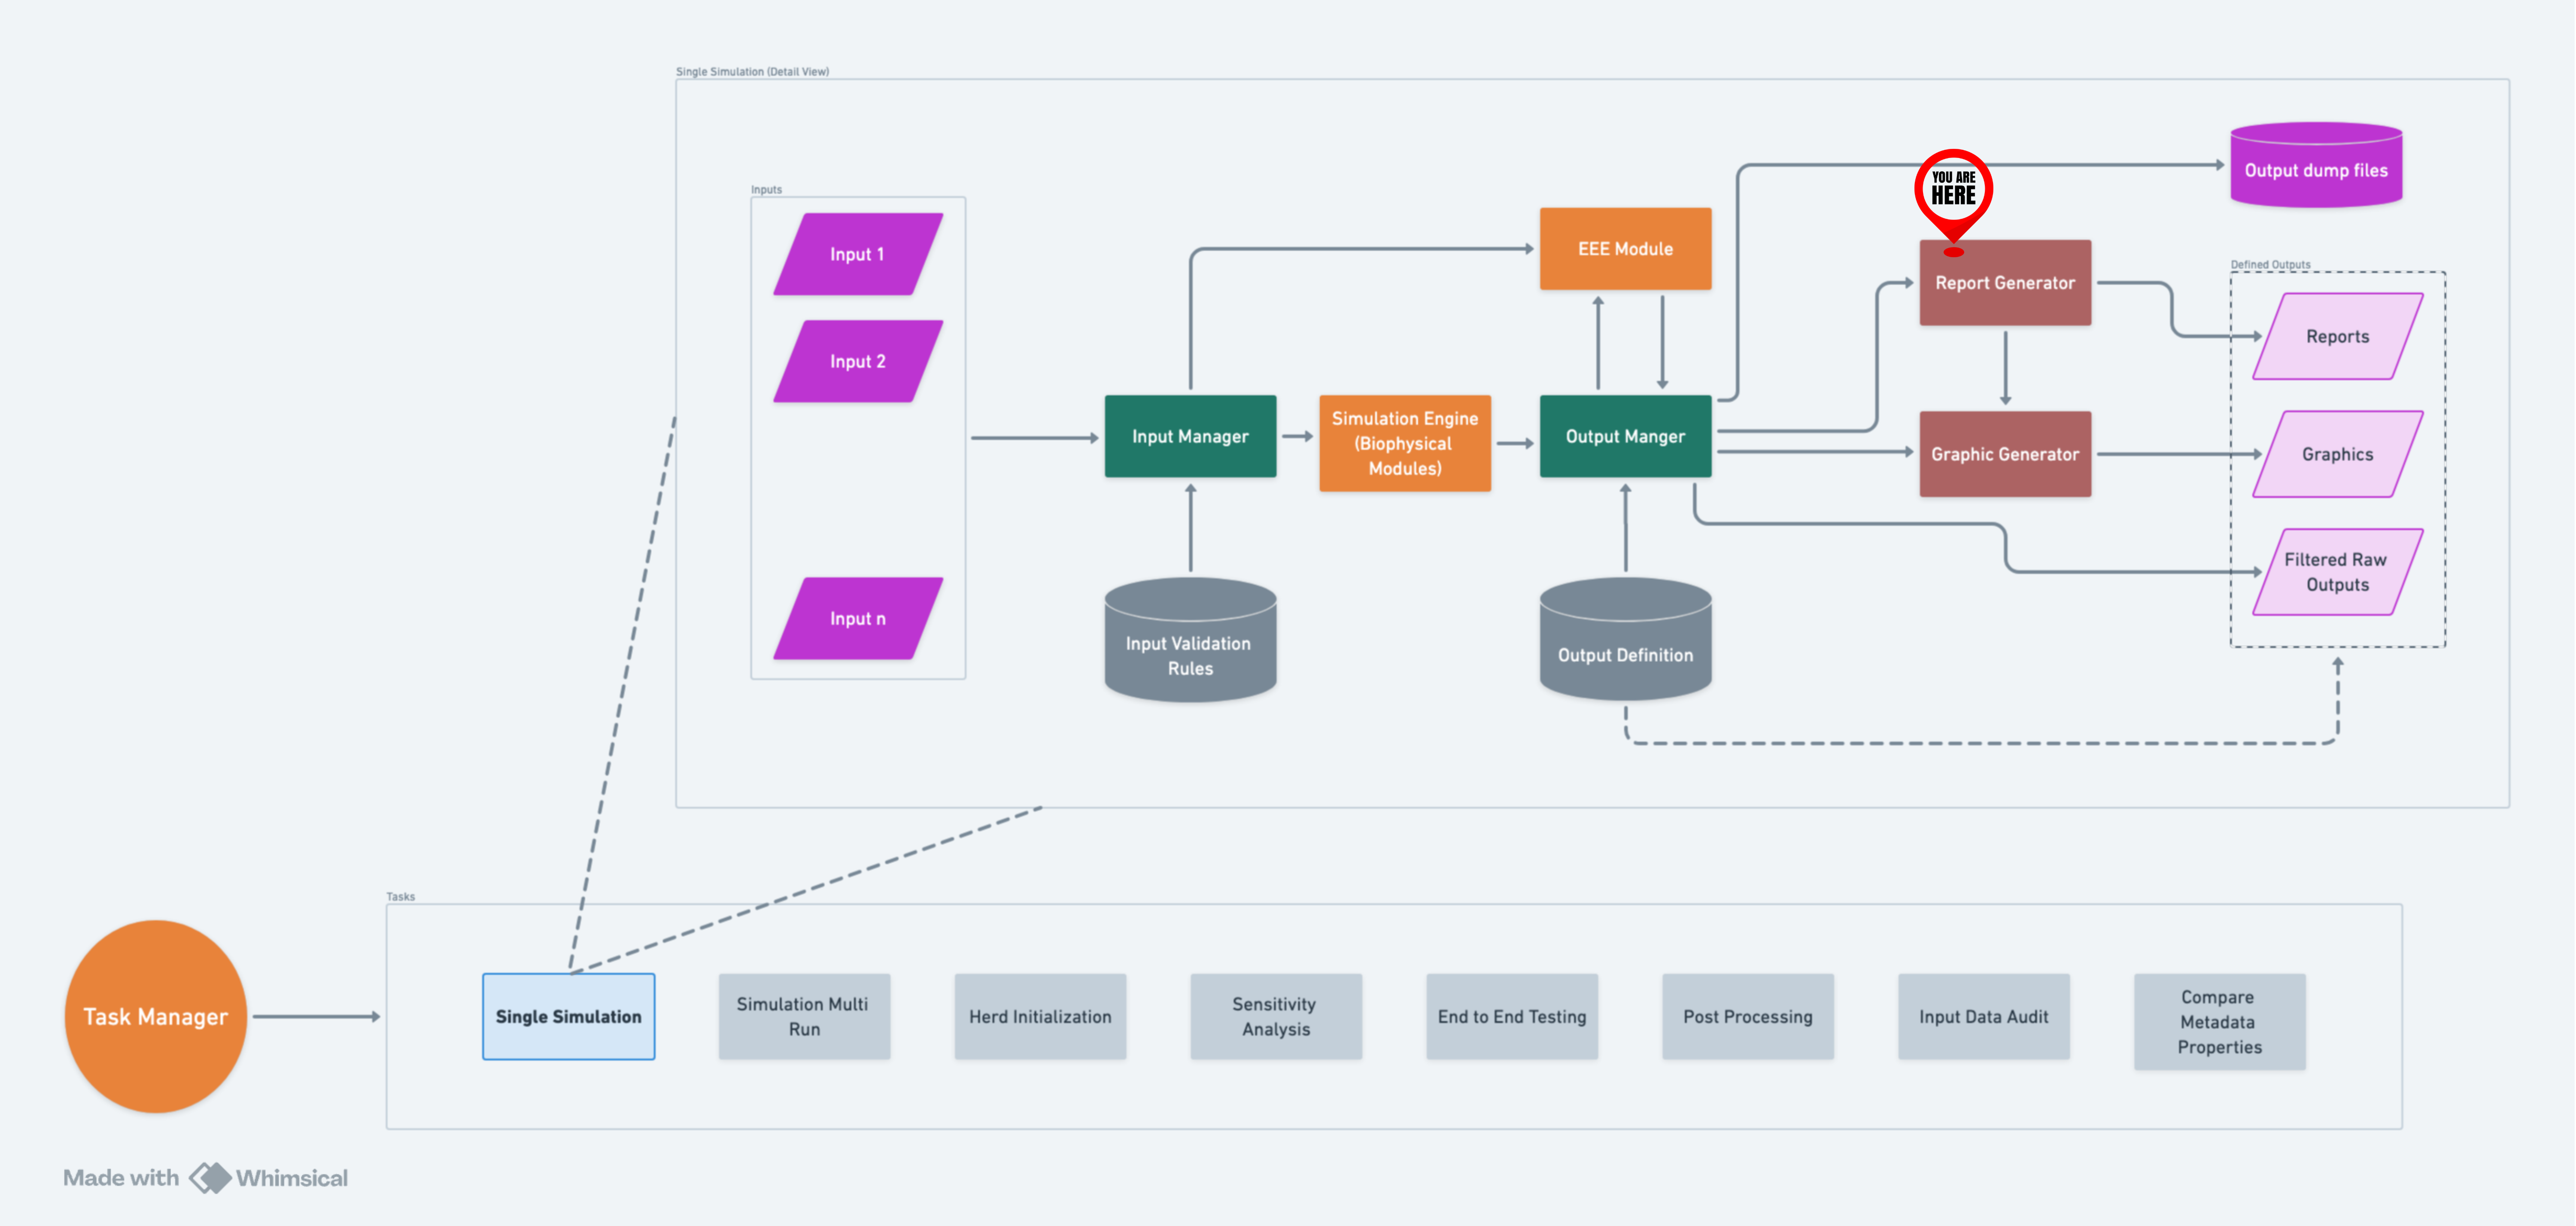Click the Graphic Generator node
The height and width of the screenshot is (1226, 2576).
tap(2005, 454)
